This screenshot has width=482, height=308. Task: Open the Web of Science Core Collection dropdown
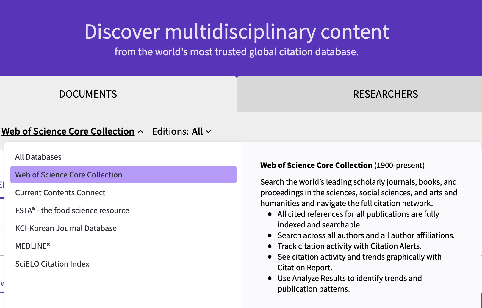pos(68,131)
